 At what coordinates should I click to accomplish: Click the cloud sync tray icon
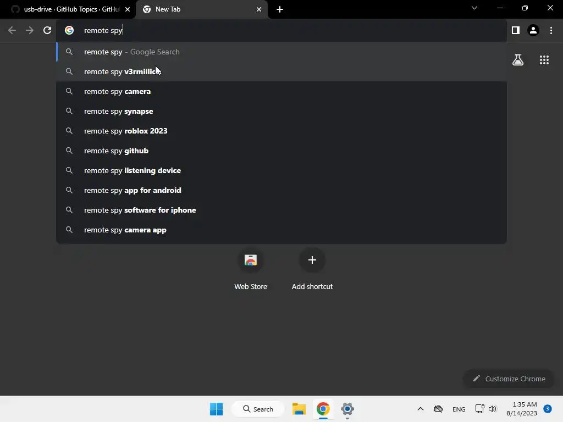pyautogui.click(x=438, y=409)
